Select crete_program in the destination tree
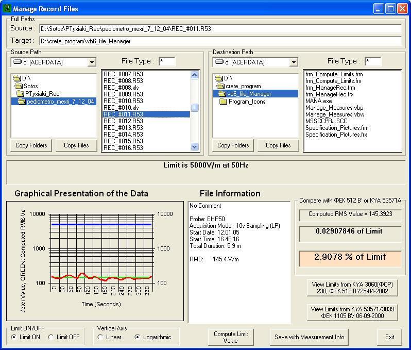The width and height of the screenshot is (411, 350). pos(243,86)
